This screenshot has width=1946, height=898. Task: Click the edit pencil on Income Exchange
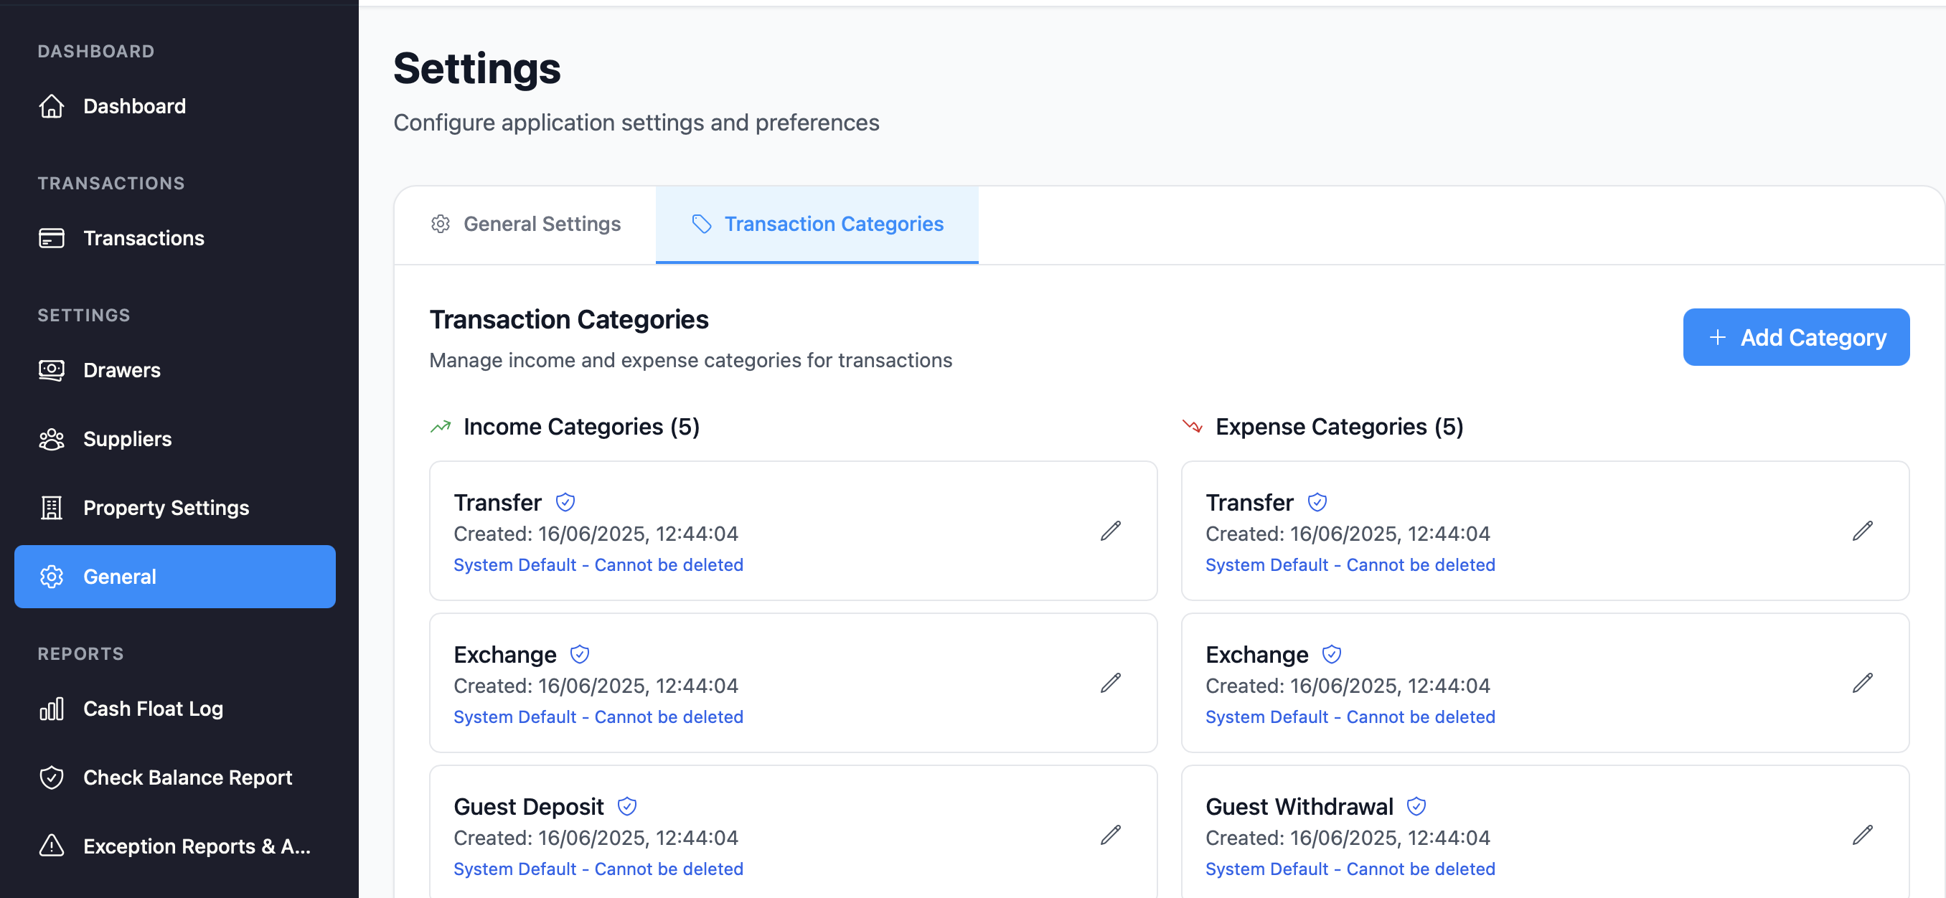(1110, 683)
